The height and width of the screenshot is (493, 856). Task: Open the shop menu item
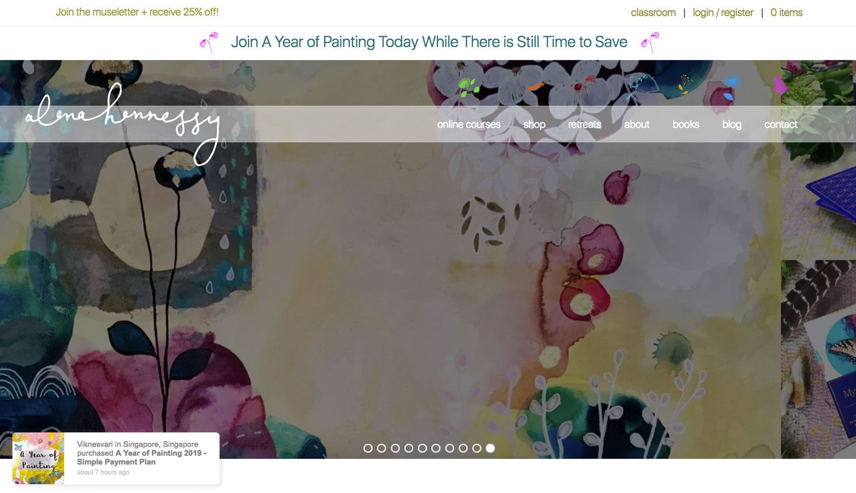534,124
